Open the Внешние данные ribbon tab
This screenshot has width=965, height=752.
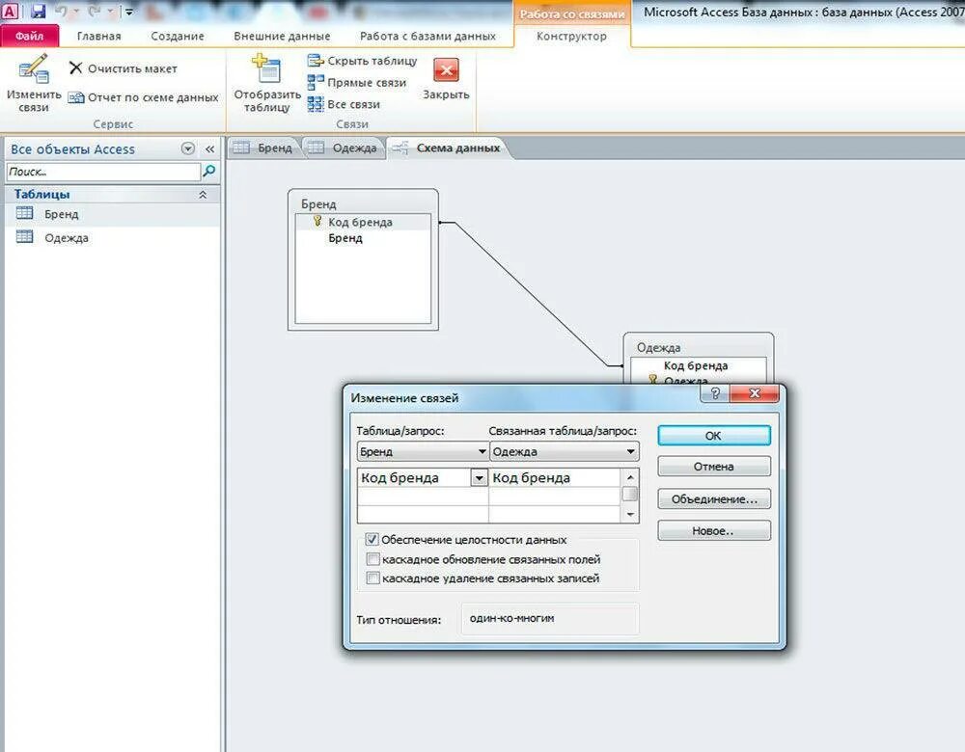[282, 36]
